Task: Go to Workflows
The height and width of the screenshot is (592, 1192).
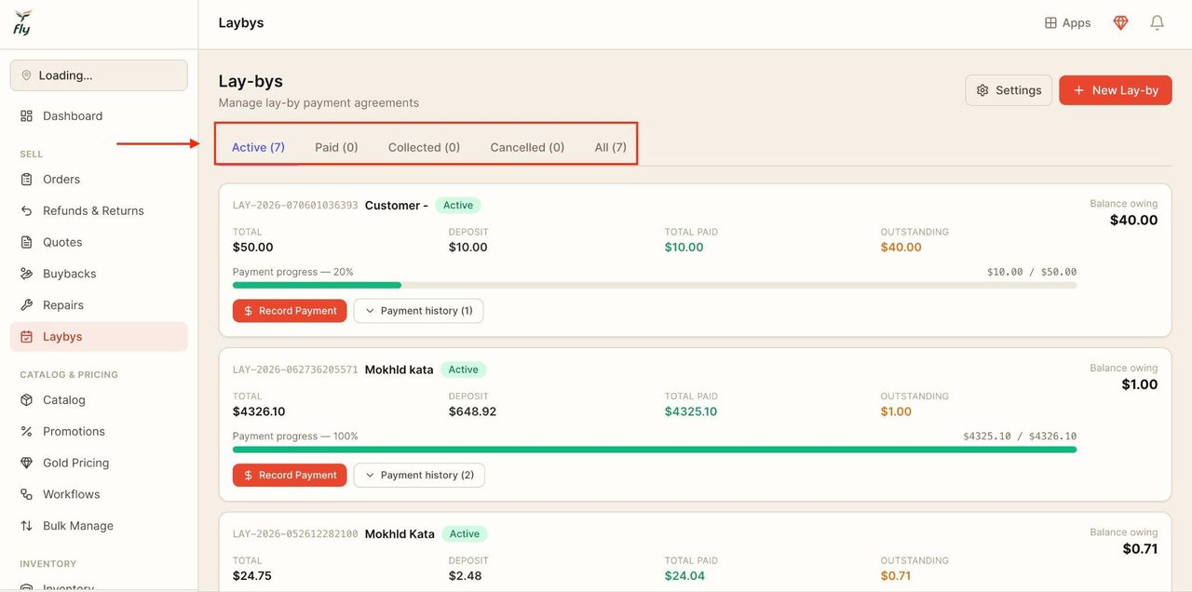Action: click(99, 494)
